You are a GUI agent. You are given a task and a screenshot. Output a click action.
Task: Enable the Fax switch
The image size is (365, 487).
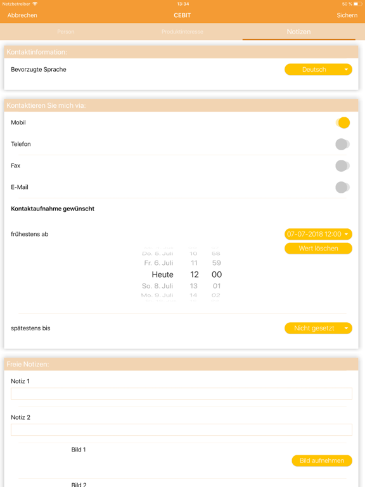(x=343, y=166)
